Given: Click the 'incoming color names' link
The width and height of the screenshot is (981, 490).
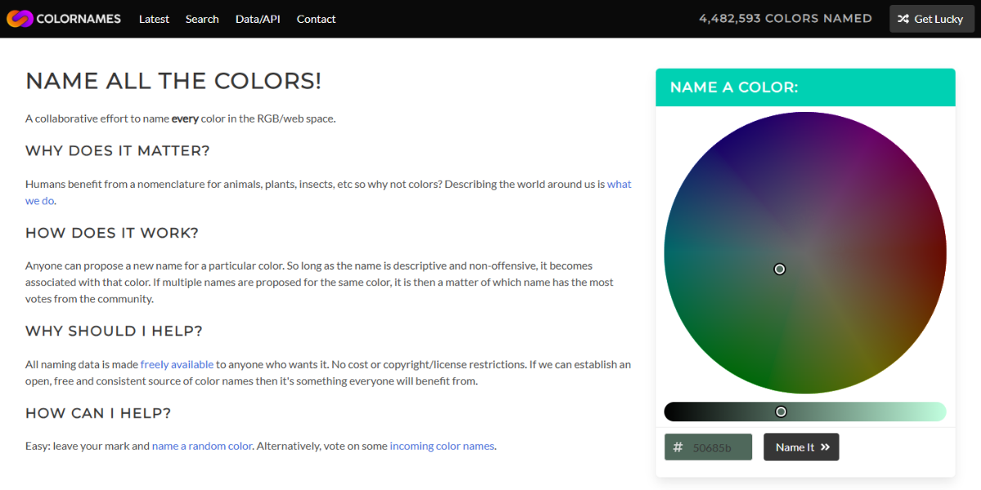Looking at the screenshot, I should 441,446.
